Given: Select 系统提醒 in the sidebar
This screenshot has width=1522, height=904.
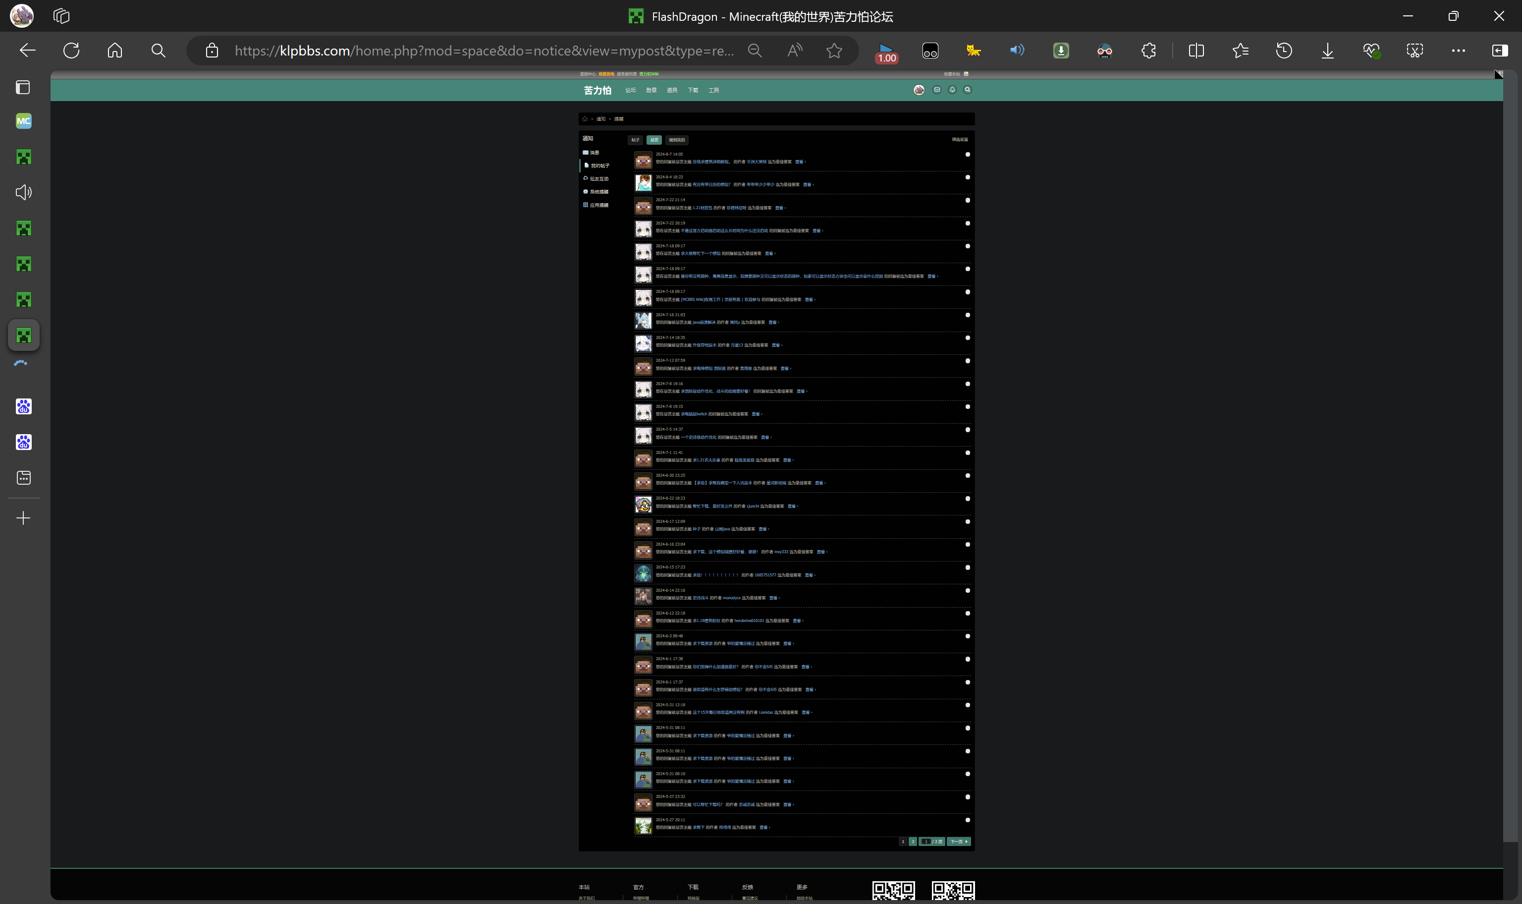Looking at the screenshot, I should point(596,192).
